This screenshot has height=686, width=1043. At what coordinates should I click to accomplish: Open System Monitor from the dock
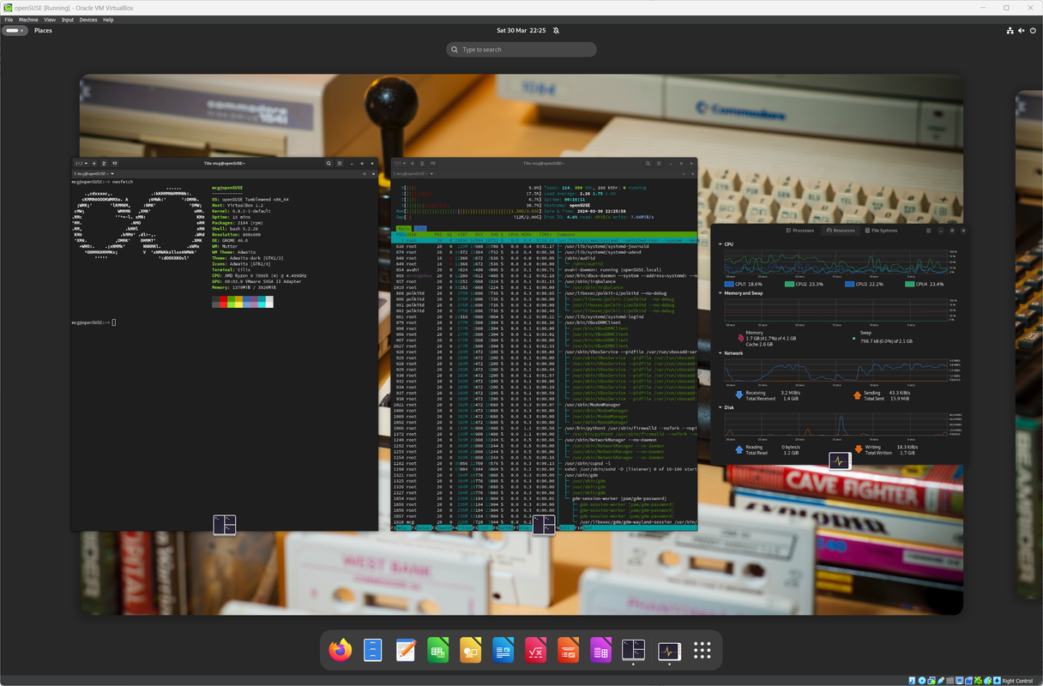click(670, 651)
